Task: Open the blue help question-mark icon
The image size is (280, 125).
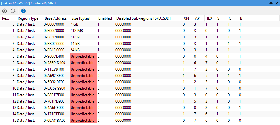Action: [23, 11]
